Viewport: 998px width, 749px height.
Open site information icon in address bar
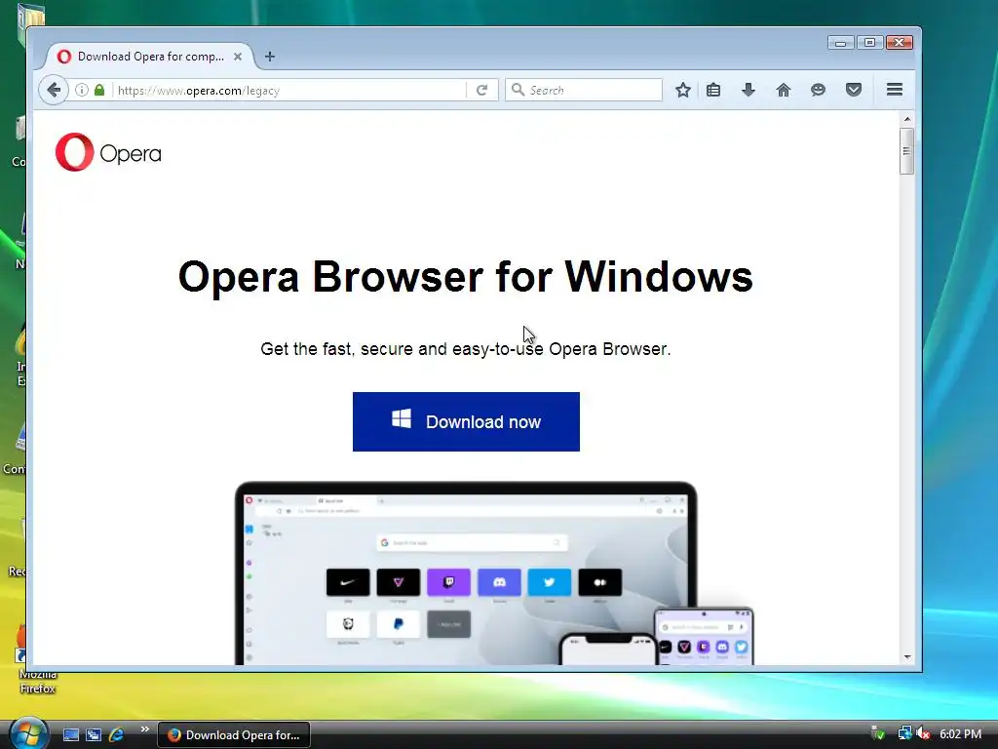(x=82, y=90)
